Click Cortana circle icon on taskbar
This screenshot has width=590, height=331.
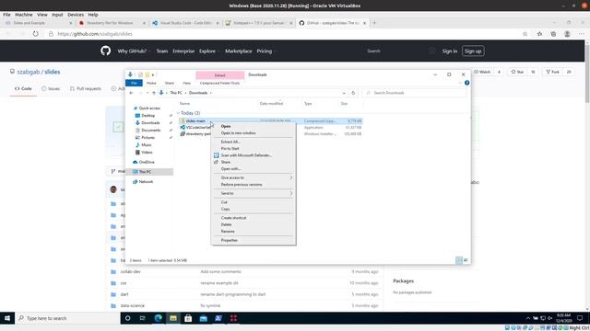[x=128, y=318]
